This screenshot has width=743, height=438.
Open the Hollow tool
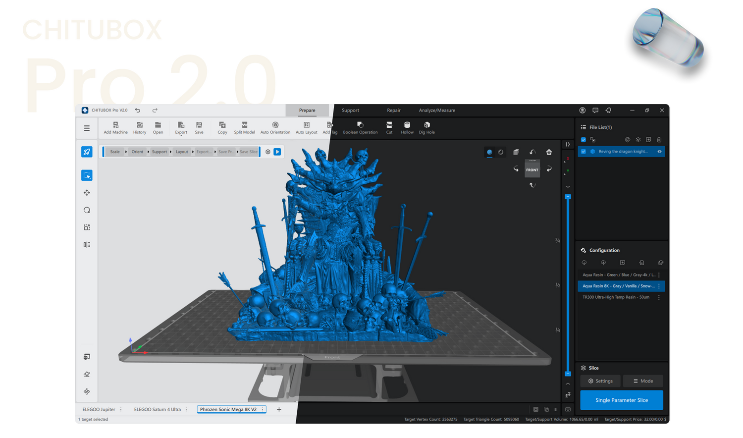407,128
